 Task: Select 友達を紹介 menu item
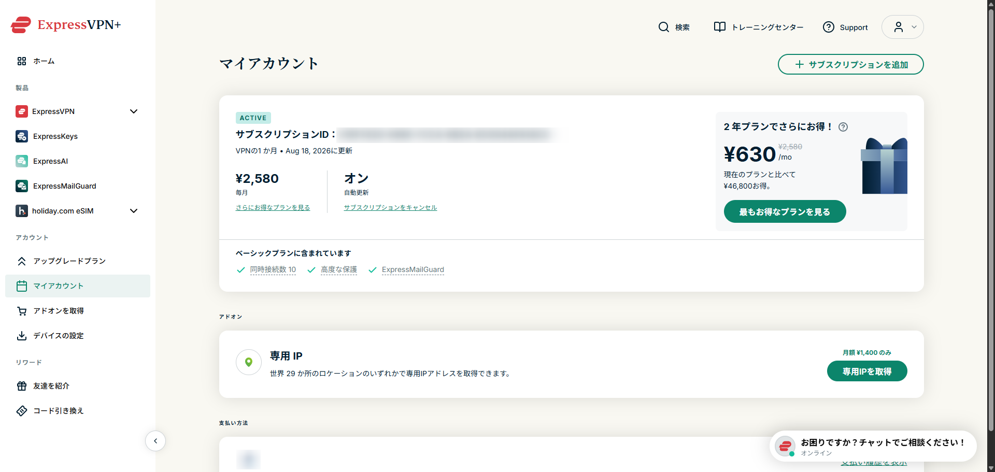pos(78,386)
